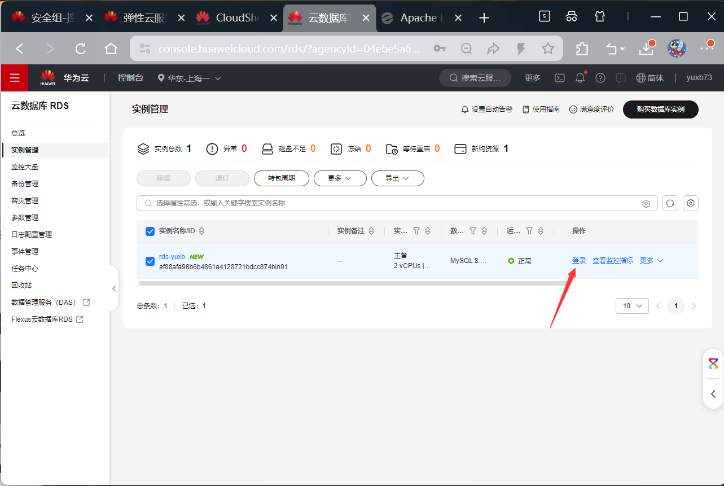Open the colorful floating assistant icon
Screen dimensions: 724x486
point(713,364)
